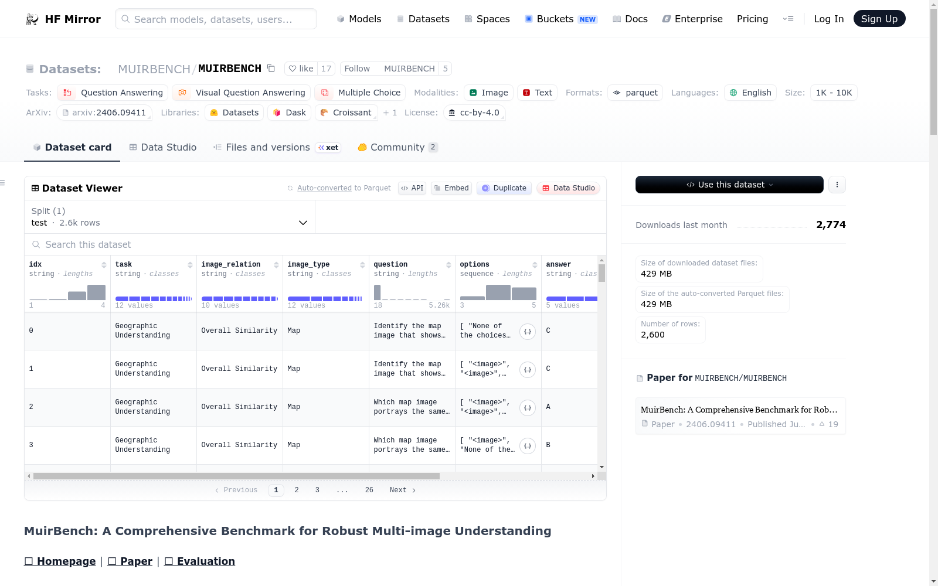The image size is (938, 586).
Task: Click the Embed viewer button
Action: pyautogui.click(x=451, y=188)
